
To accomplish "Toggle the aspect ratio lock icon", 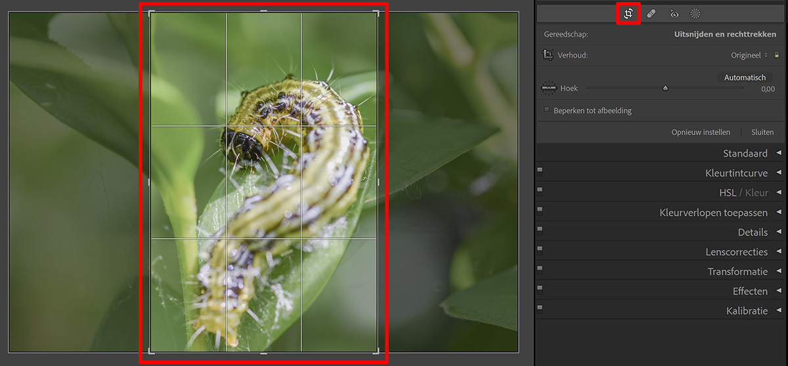I will click(x=776, y=55).
